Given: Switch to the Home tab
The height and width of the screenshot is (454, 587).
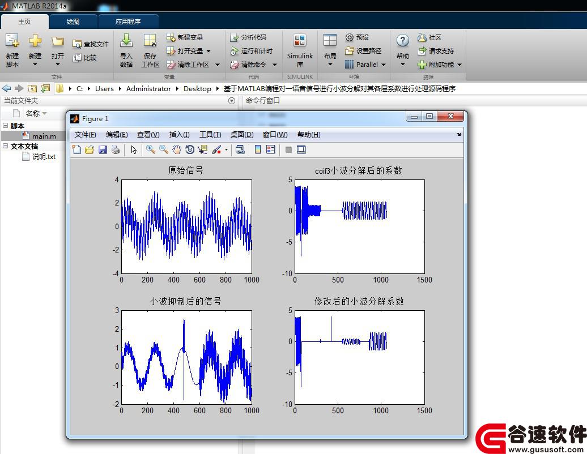Looking at the screenshot, I should click(25, 22).
